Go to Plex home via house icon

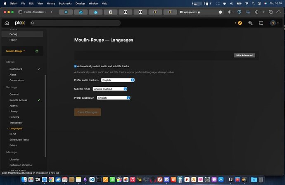7,23
